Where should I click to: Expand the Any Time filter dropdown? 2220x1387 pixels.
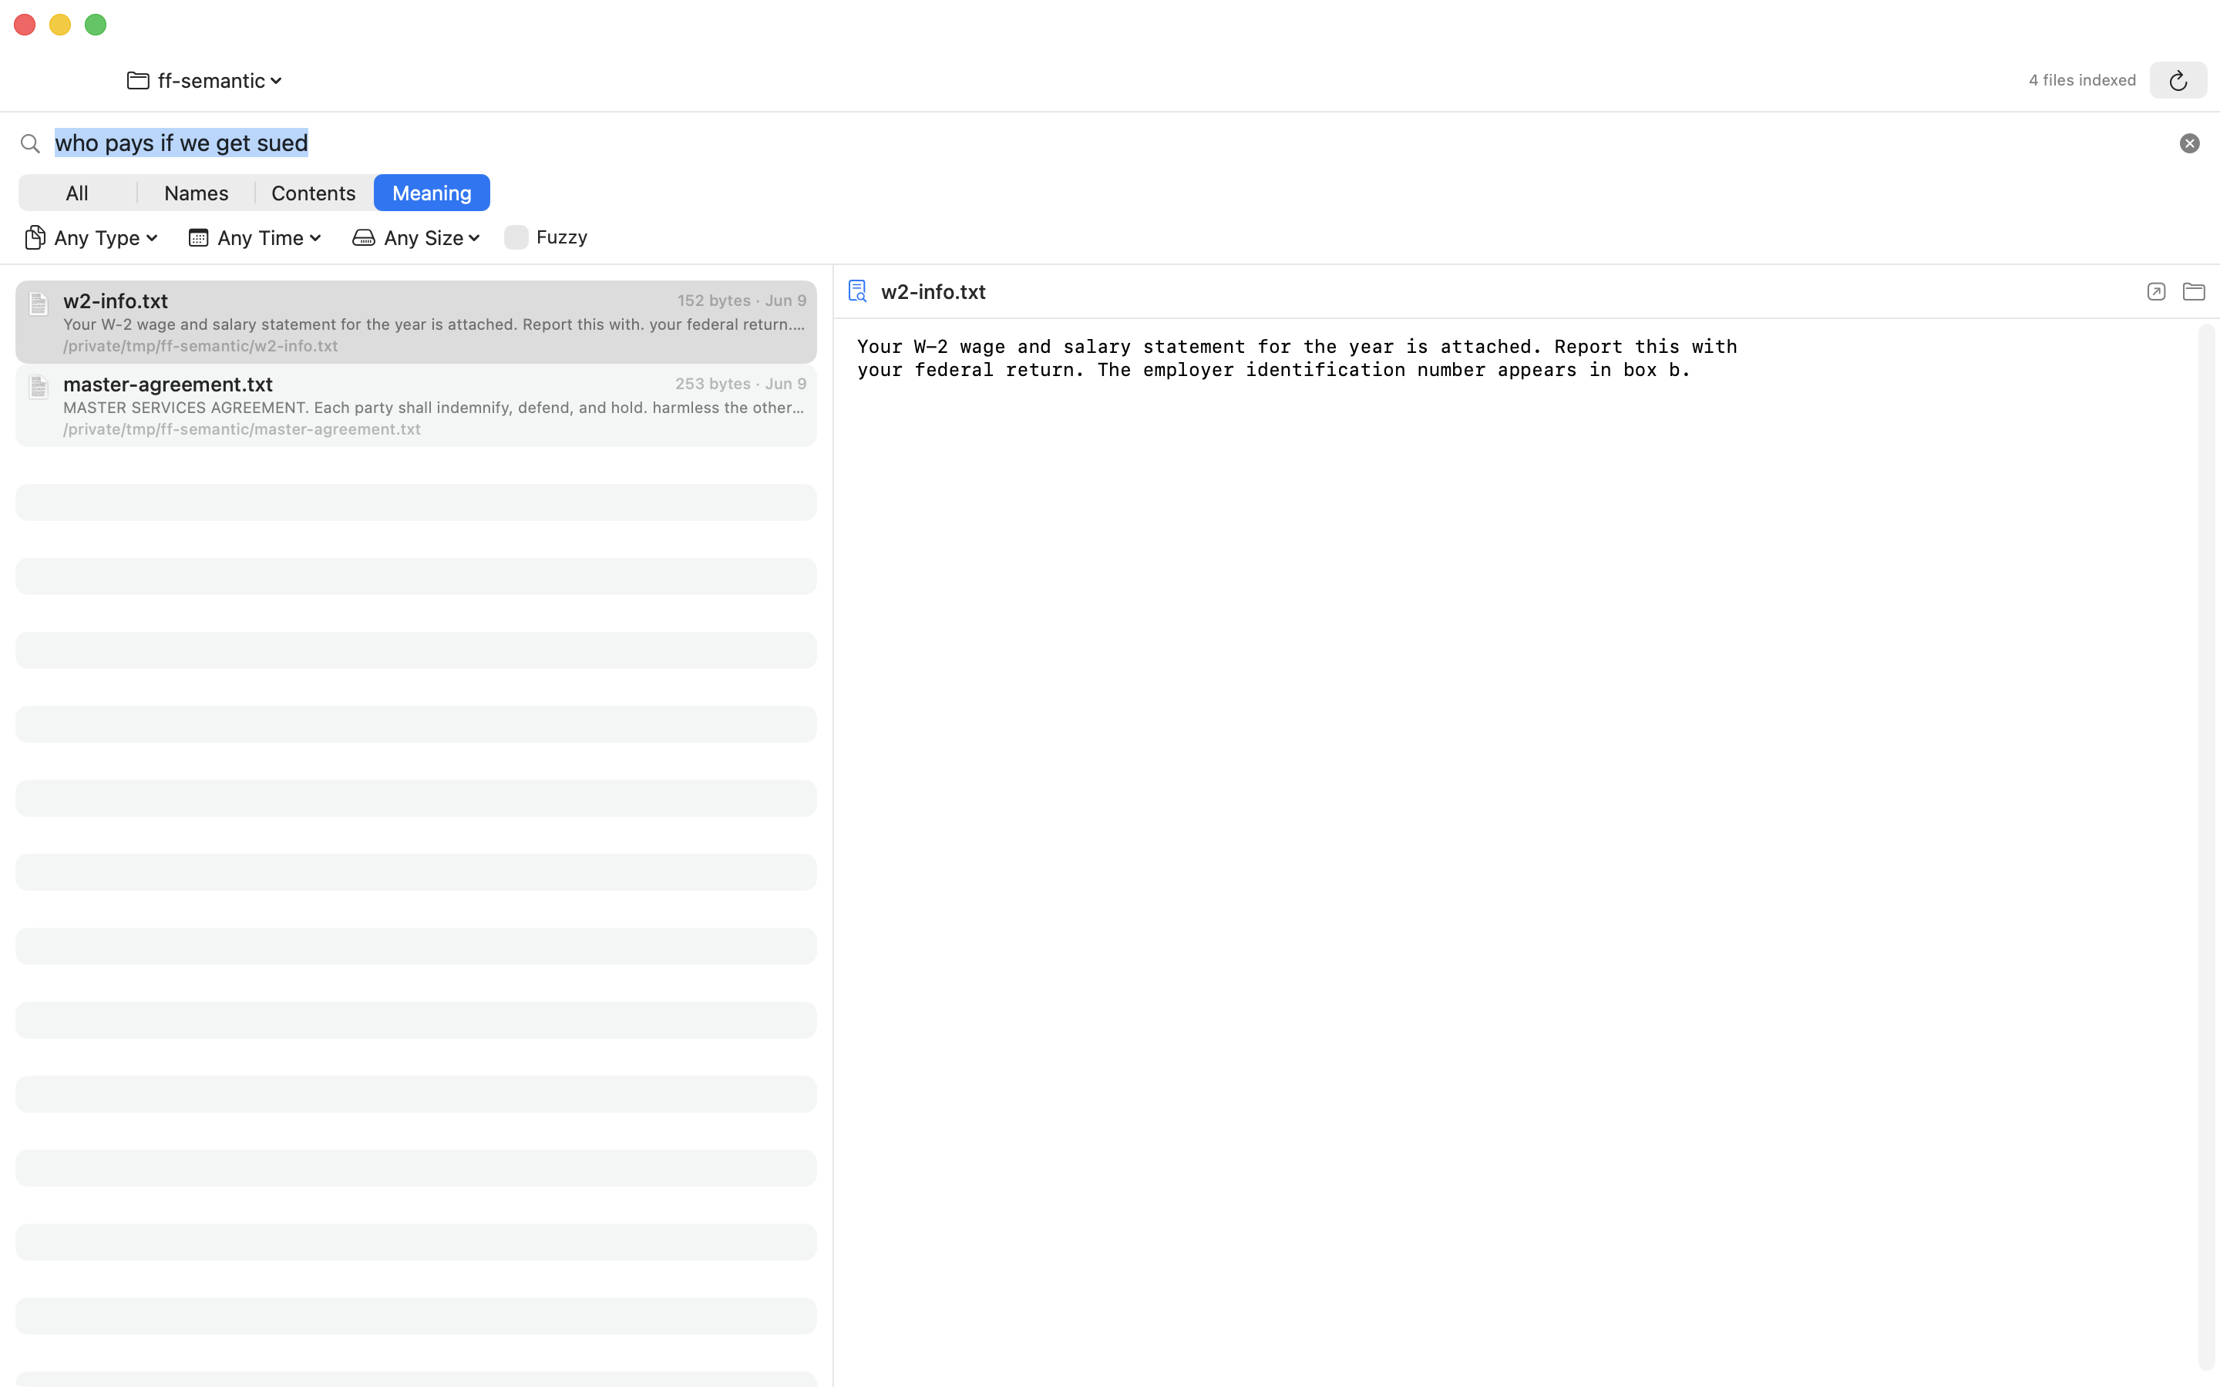coord(255,237)
